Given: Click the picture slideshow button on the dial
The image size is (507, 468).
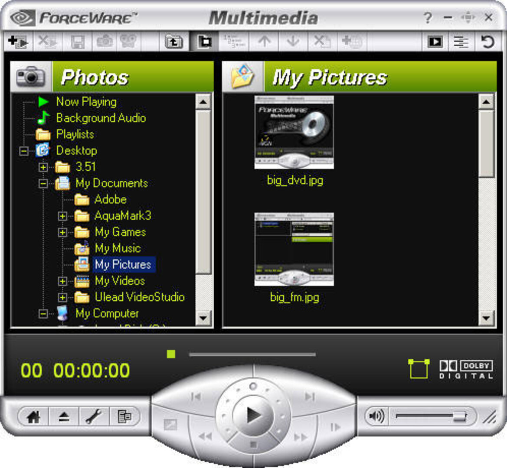Looking at the screenshot, I should pos(170,425).
